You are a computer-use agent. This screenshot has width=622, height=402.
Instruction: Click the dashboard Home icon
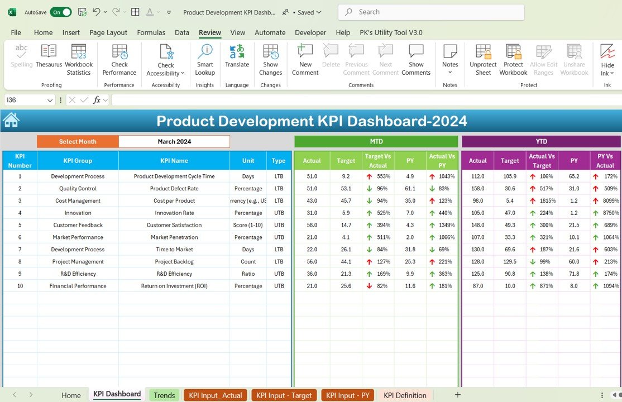(x=11, y=120)
